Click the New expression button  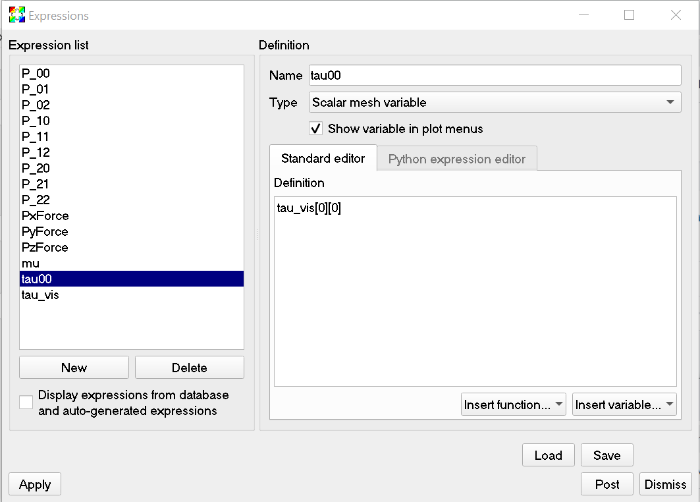point(74,367)
